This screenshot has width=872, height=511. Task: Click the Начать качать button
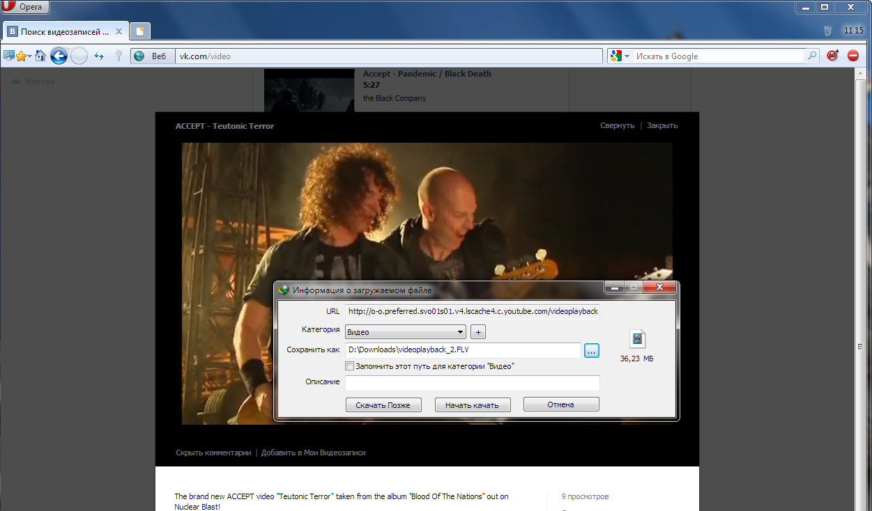click(473, 404)
